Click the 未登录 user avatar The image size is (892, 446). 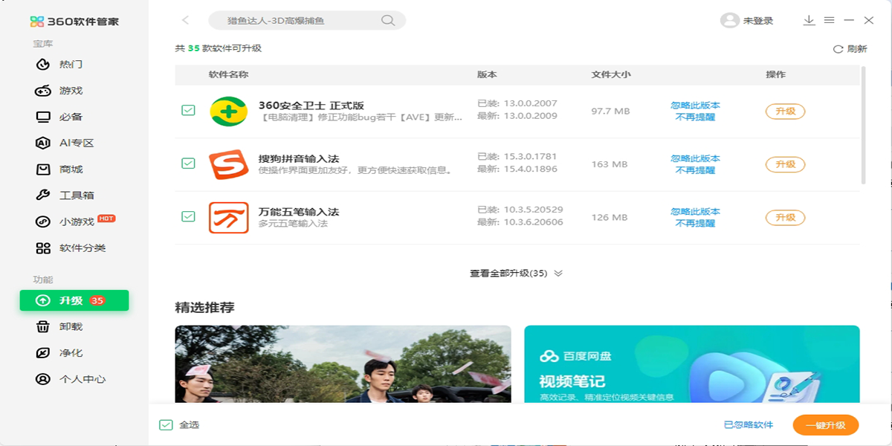click(x=729, y=21)
